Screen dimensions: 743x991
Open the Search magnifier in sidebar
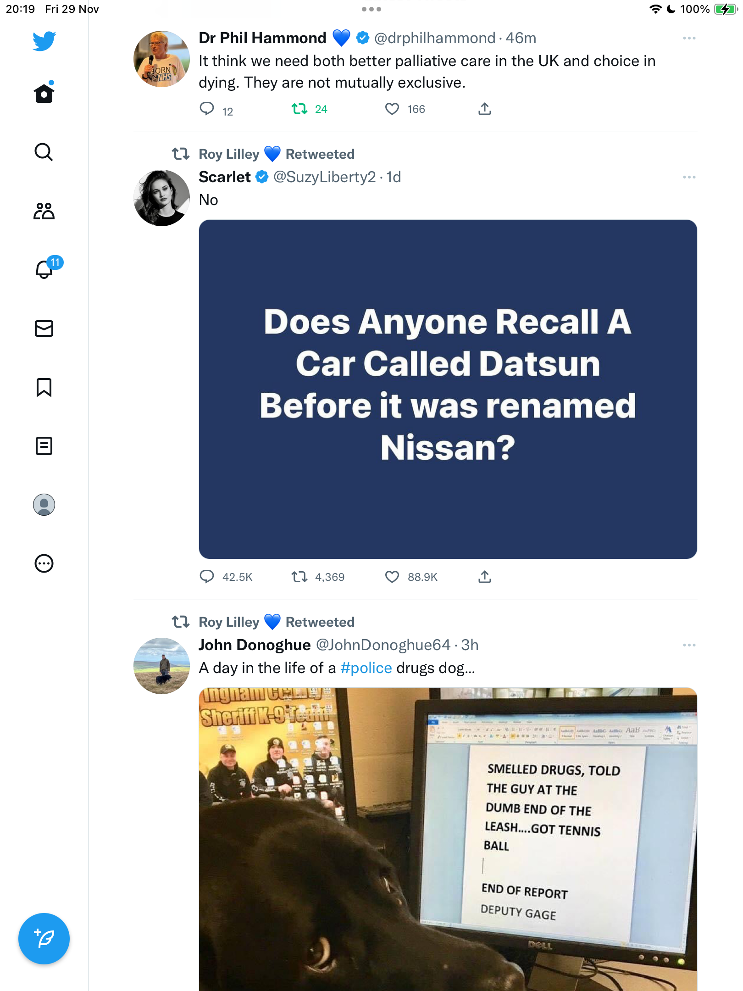(x=44, y=152)
